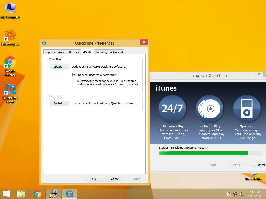
Task: Open File Explorer from the taskbar
Action: pyautogui.click(x=21, y=194)
